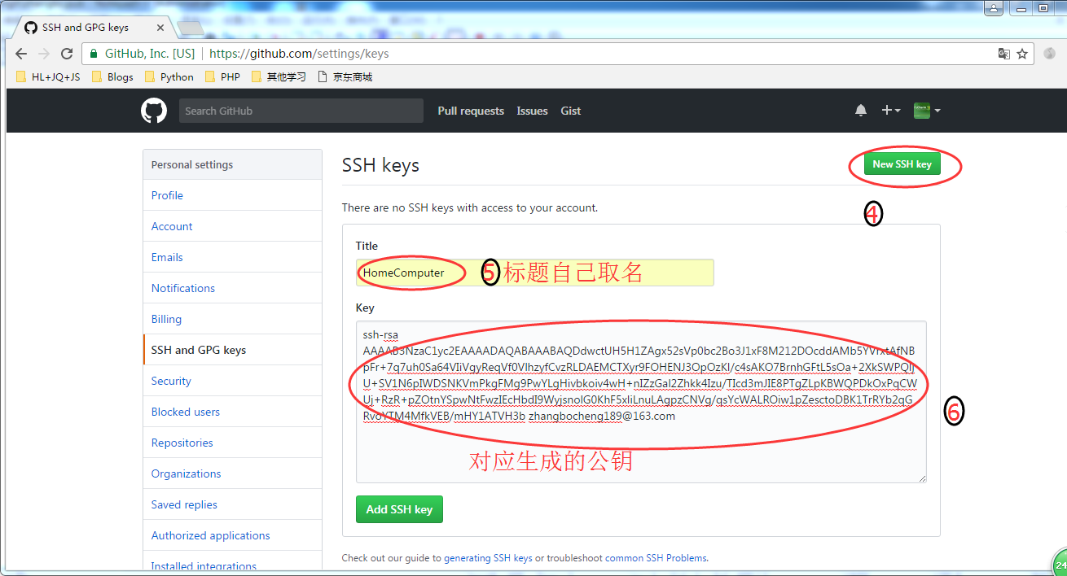Open the 京东商城 bookmark
This screenshot has width=1067, height=576.
click(345, 77)
